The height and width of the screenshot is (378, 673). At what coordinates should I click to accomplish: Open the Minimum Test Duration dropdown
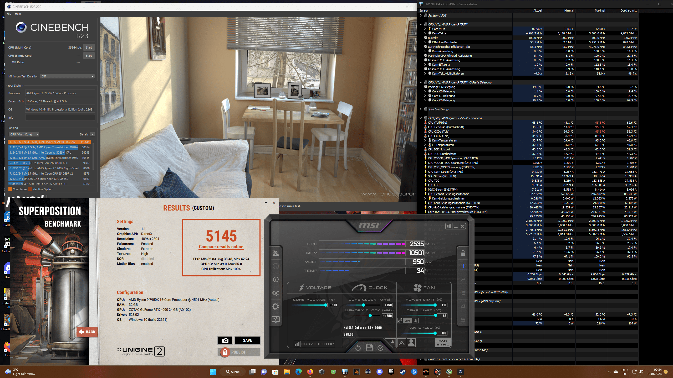pos(68,76)
